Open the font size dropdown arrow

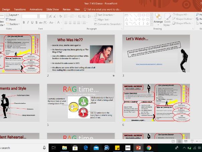tap(47, 16)
